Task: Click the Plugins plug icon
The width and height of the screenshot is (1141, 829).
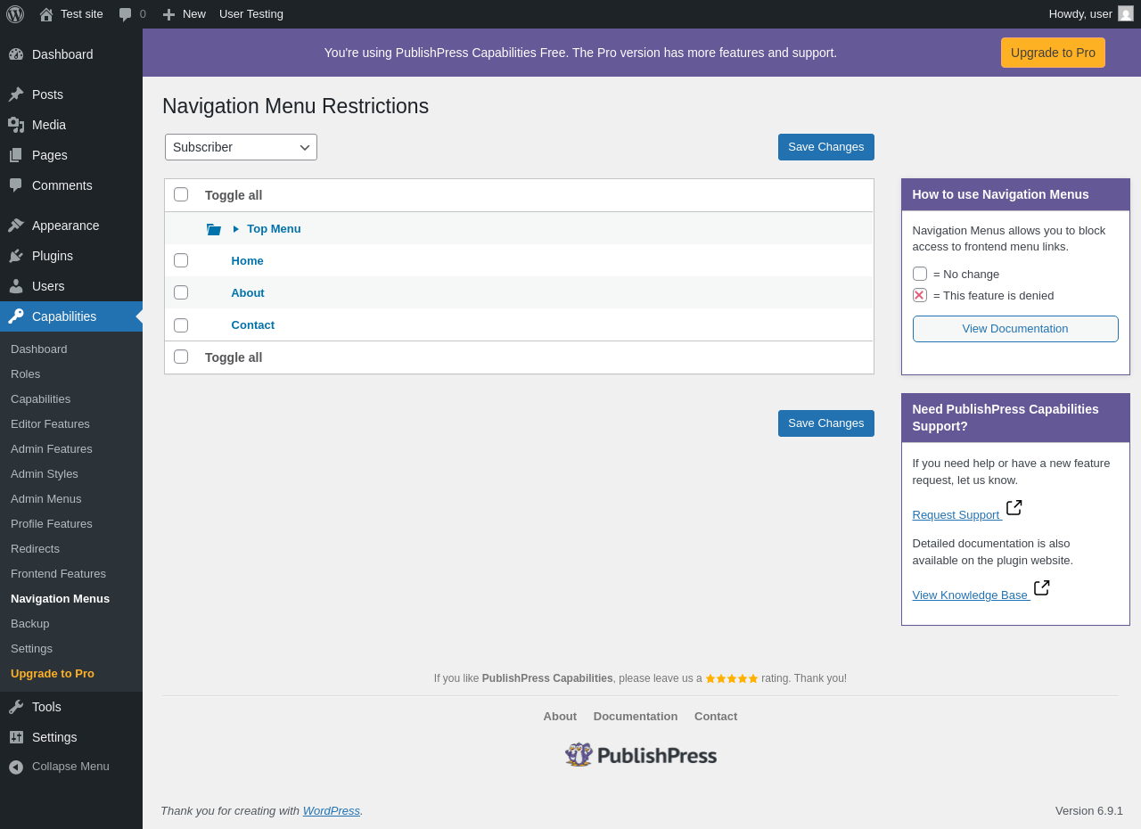Action: [x=16, y=256]
